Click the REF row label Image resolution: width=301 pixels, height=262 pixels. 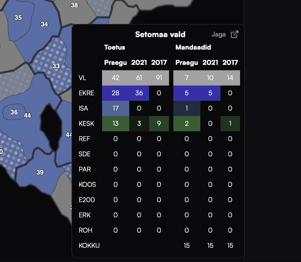pyautogui.click(x=84, y=139)
